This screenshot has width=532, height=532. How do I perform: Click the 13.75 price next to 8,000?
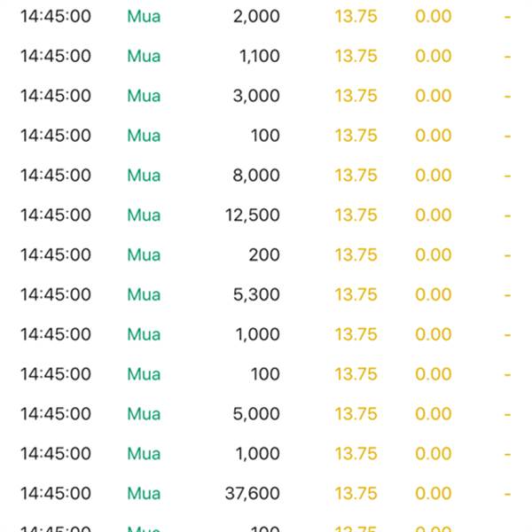(356, 175)
